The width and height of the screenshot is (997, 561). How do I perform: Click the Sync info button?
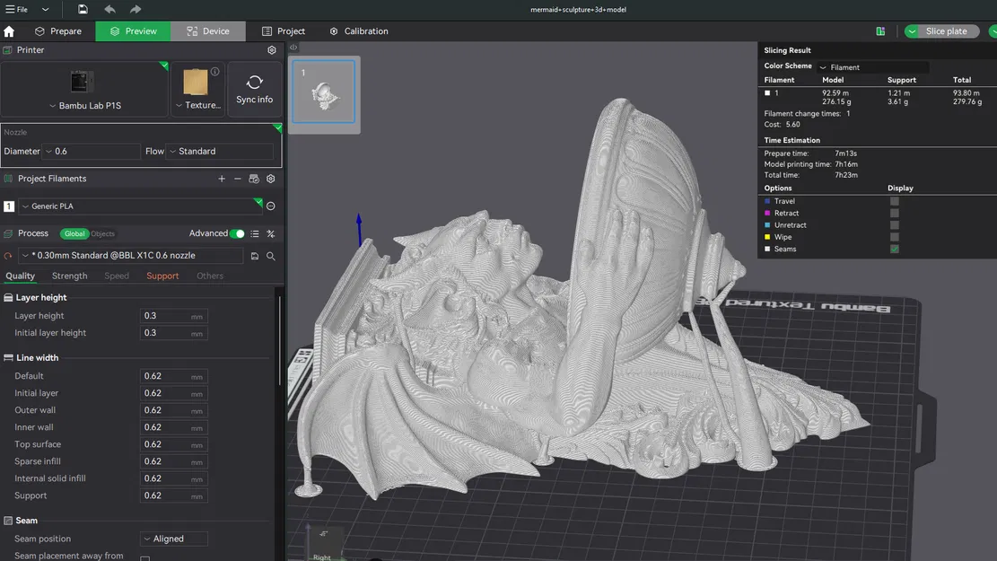coord(255,86)
